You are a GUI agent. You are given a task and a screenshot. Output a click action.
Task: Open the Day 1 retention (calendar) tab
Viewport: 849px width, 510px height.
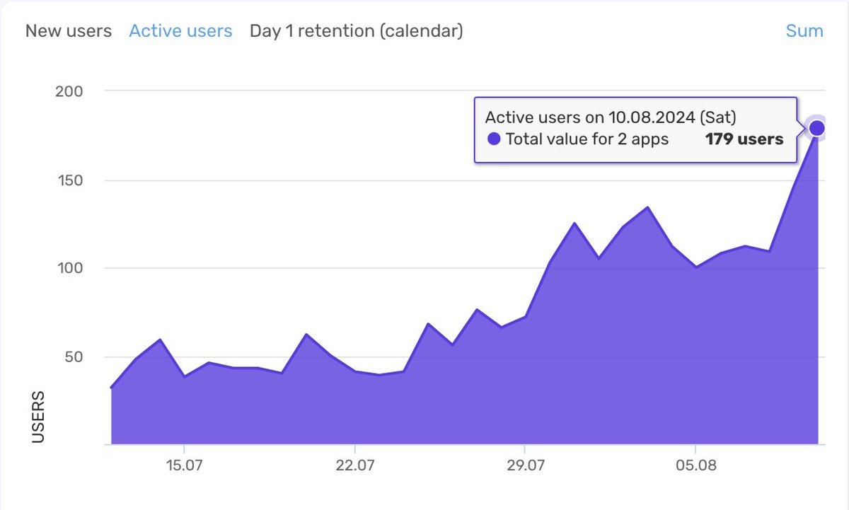coord(357,31)
